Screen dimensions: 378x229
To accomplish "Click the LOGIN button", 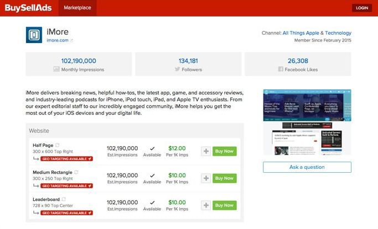I will coord(362,8).
